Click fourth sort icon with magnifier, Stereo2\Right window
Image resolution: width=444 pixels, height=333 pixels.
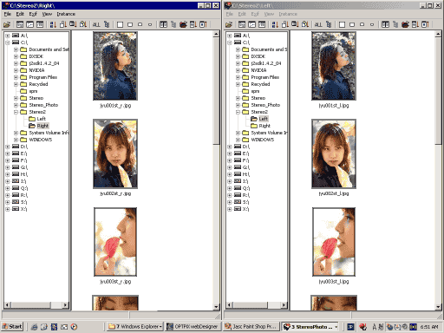point(83,24)
